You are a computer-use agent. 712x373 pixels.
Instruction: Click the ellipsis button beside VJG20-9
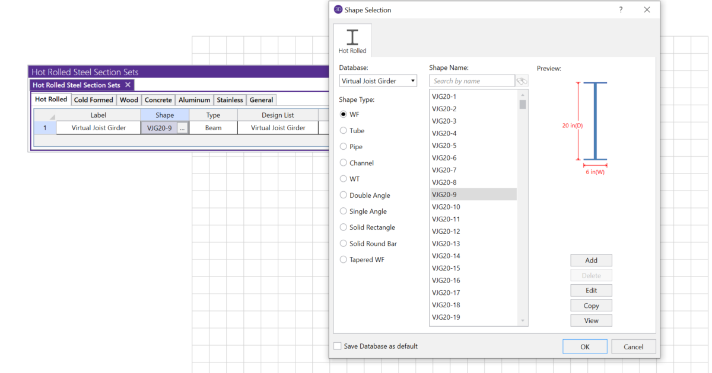(182, 128)
